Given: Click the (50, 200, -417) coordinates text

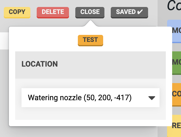Looking at the screenshot, I should tap(108, 98).
